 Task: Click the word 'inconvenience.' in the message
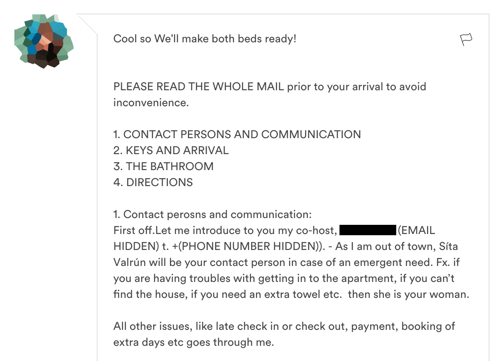151,103
